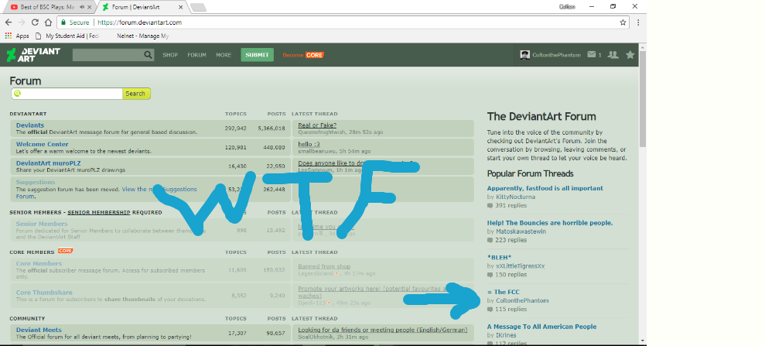This screenshot has height=346, width=765.
Task: Focus the forum search input field
Action: tap(67, 94)
